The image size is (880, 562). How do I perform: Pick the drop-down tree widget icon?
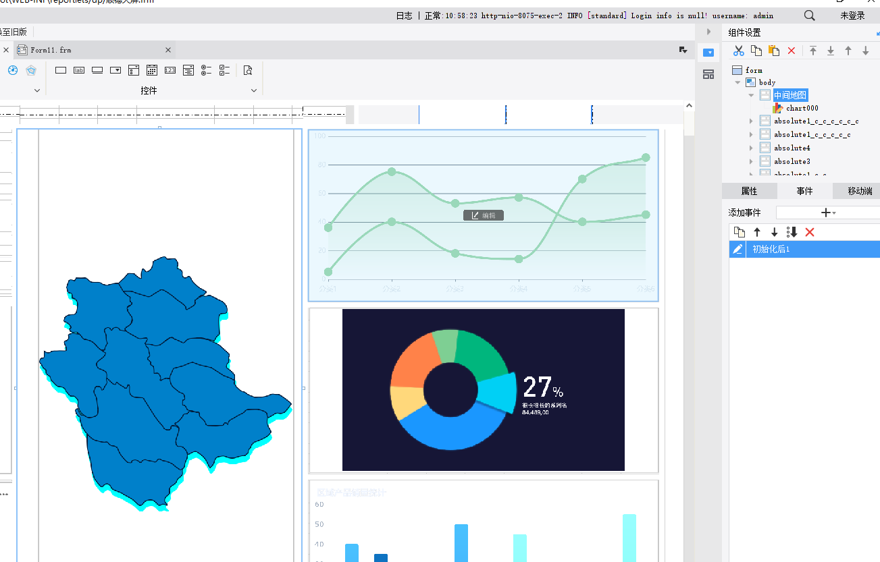[188, 70]
